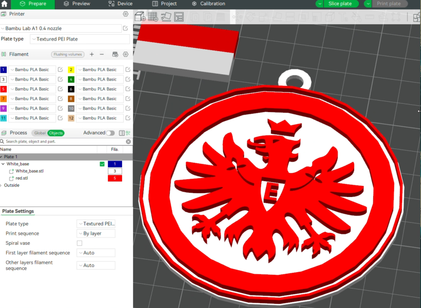Expand the Outside tree node
Viewport: 421px width, 308px height.
pos(1,185)
